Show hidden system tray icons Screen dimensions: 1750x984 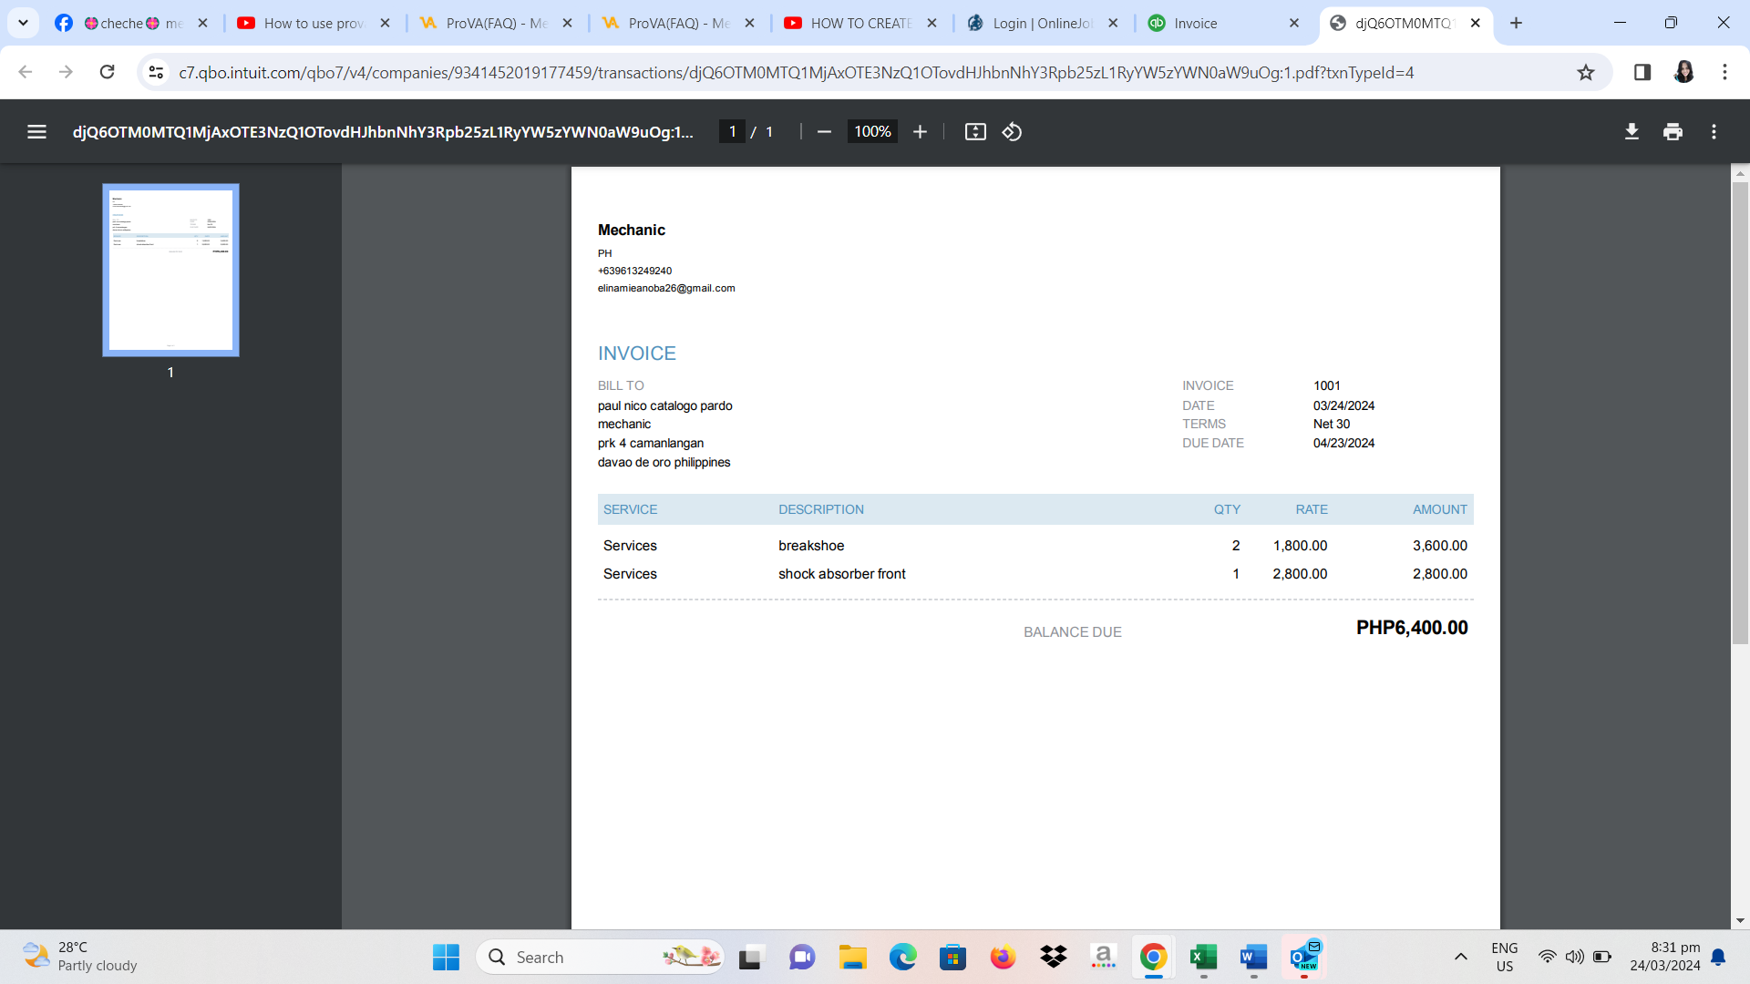click(x=1460, y=957)
